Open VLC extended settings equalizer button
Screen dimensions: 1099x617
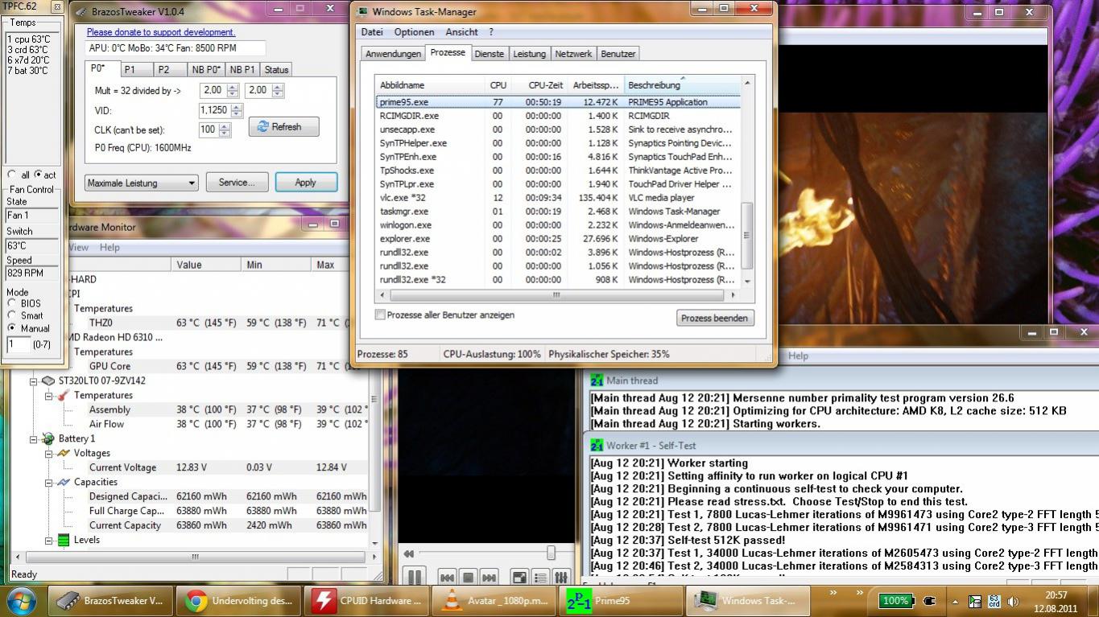(x=562, y=578)
